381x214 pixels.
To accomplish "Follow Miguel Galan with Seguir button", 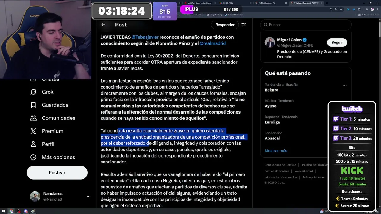I will [x=337, y=43].
